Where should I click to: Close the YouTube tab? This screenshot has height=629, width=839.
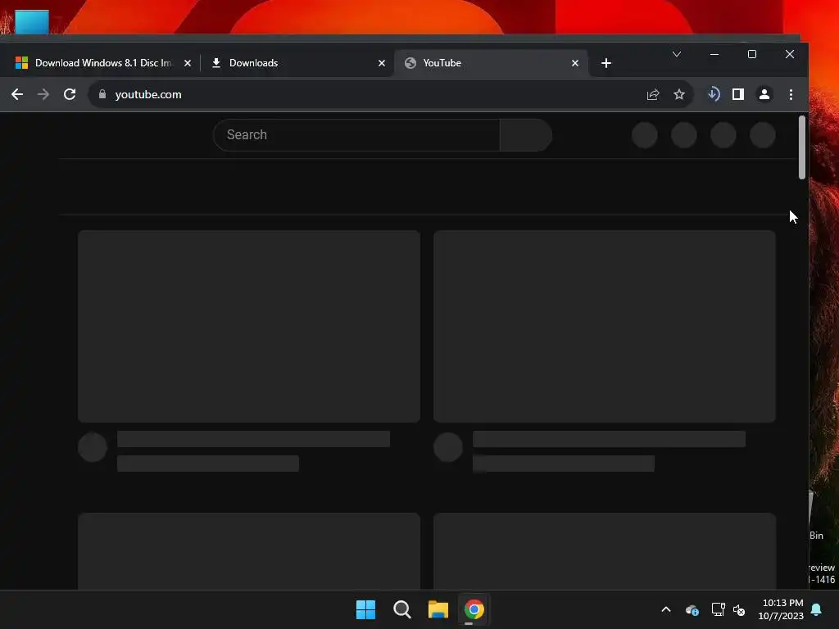tap(575, 63)
